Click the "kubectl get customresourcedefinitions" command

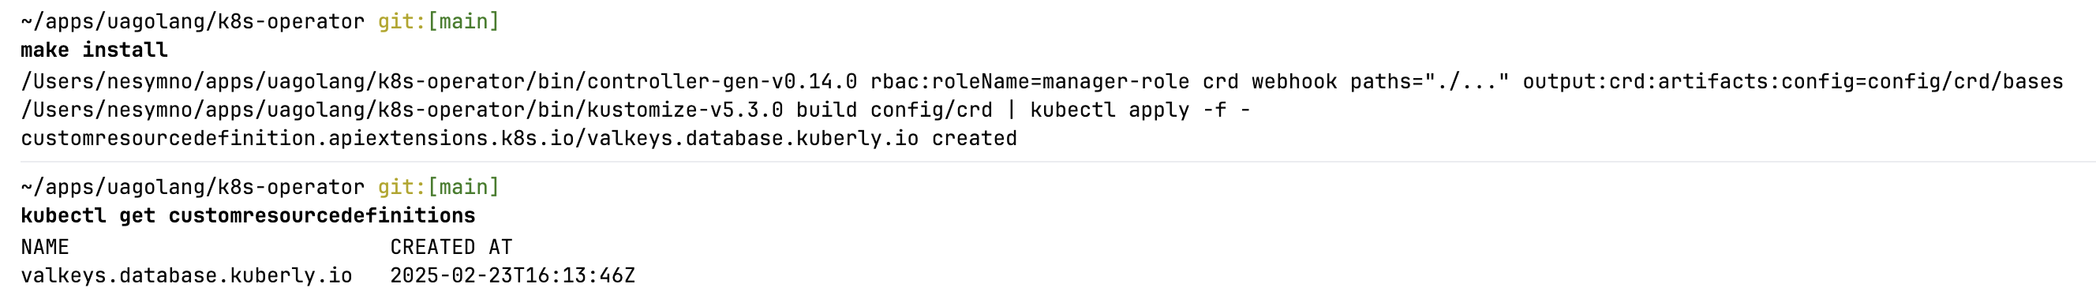pyautogui.click(x=248, y=216)
